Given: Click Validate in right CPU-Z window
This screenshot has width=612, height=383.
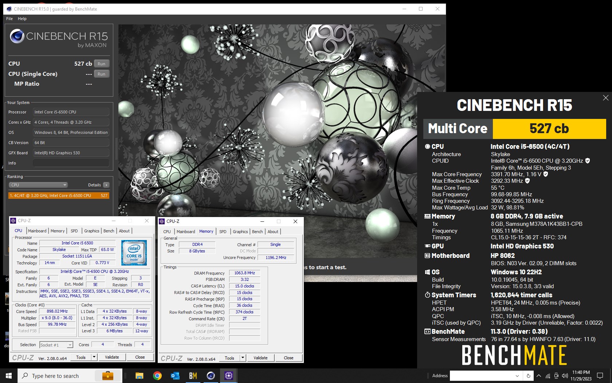Looking at the screenshot, I should coord(260,358).
